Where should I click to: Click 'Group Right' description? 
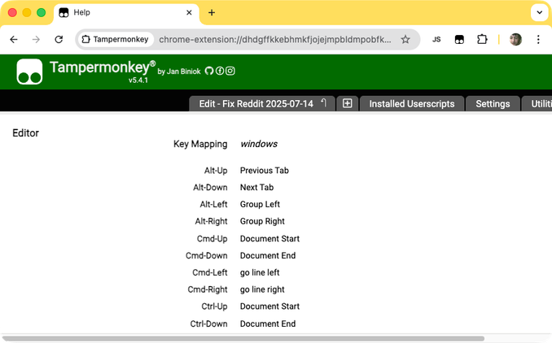(x=262, y=221)
